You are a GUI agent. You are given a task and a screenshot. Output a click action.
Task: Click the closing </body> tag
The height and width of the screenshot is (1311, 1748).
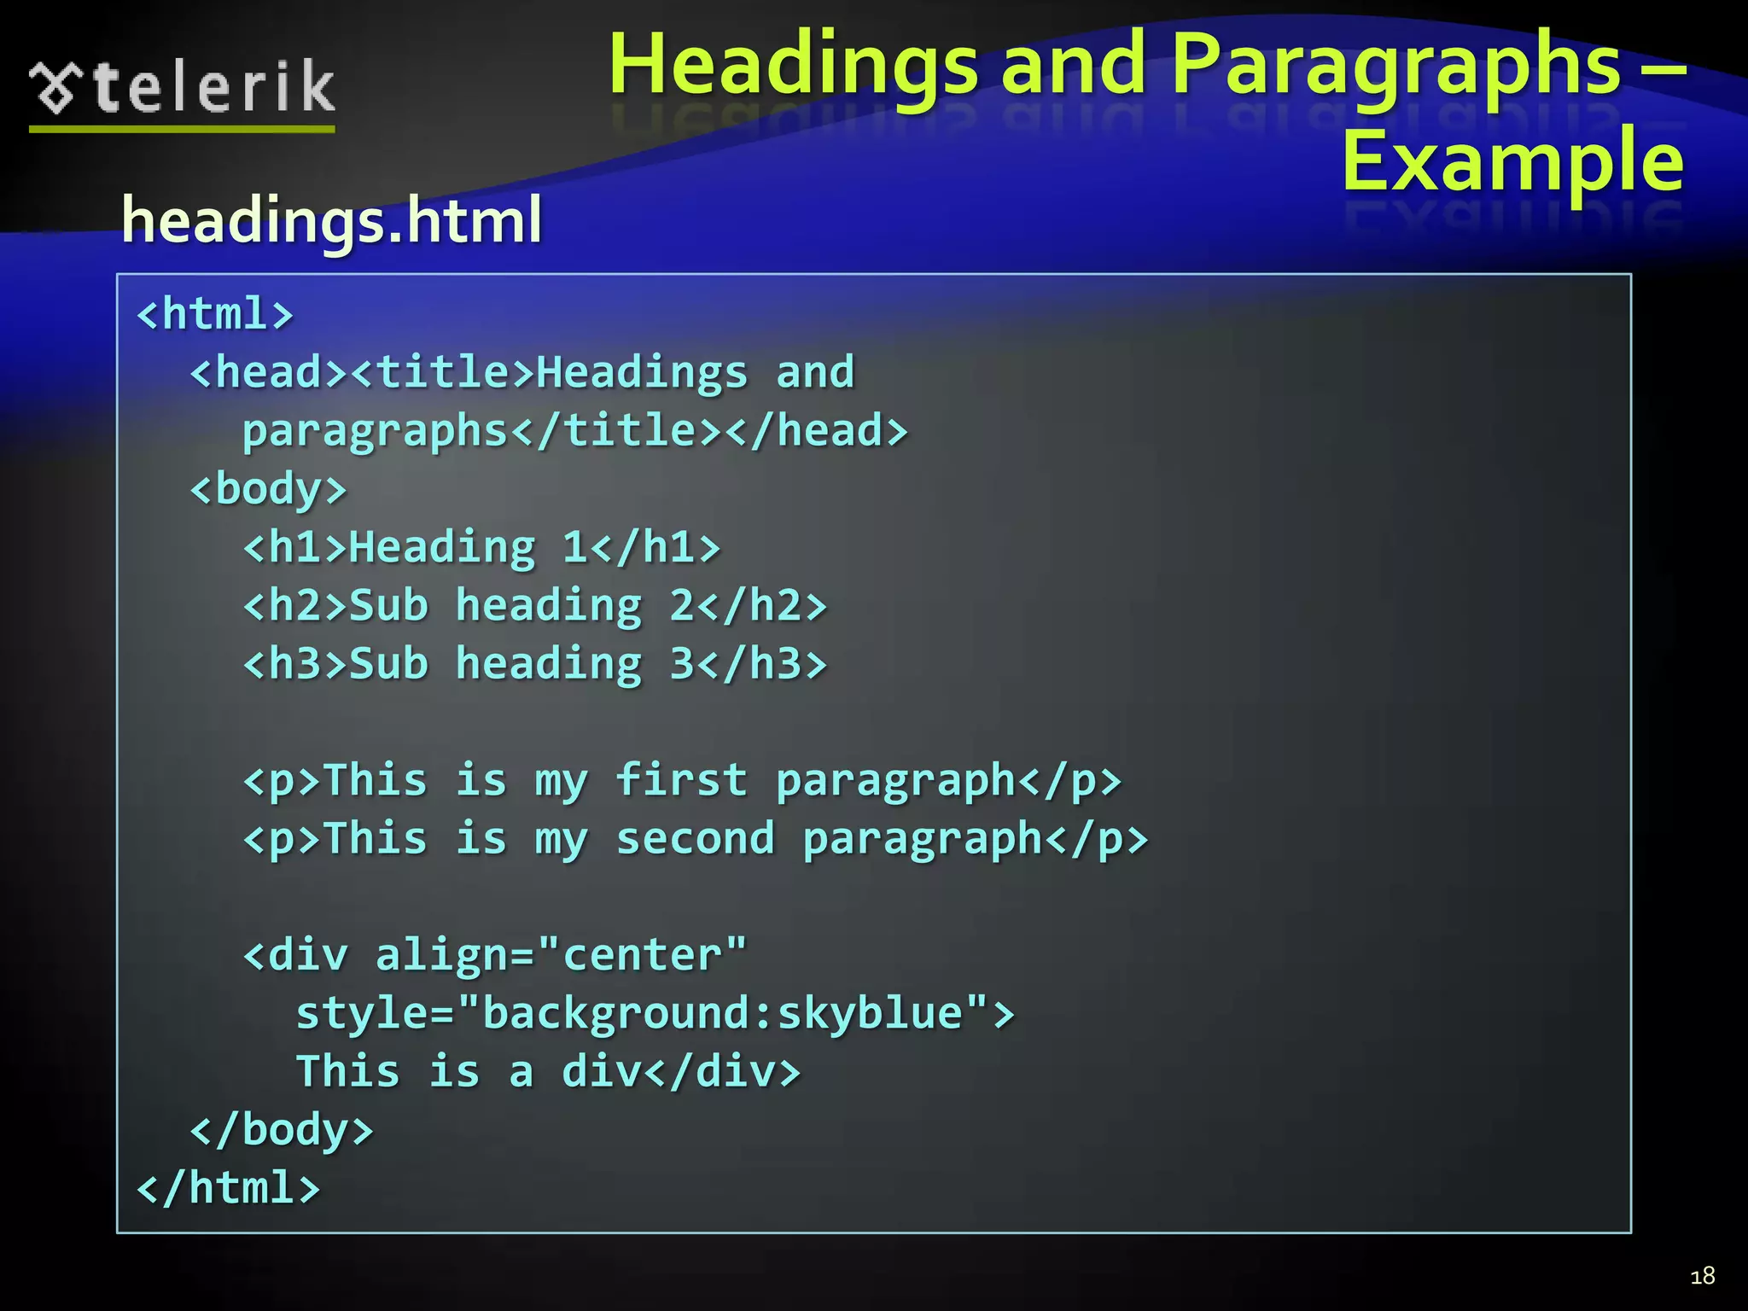point(282,1130)
